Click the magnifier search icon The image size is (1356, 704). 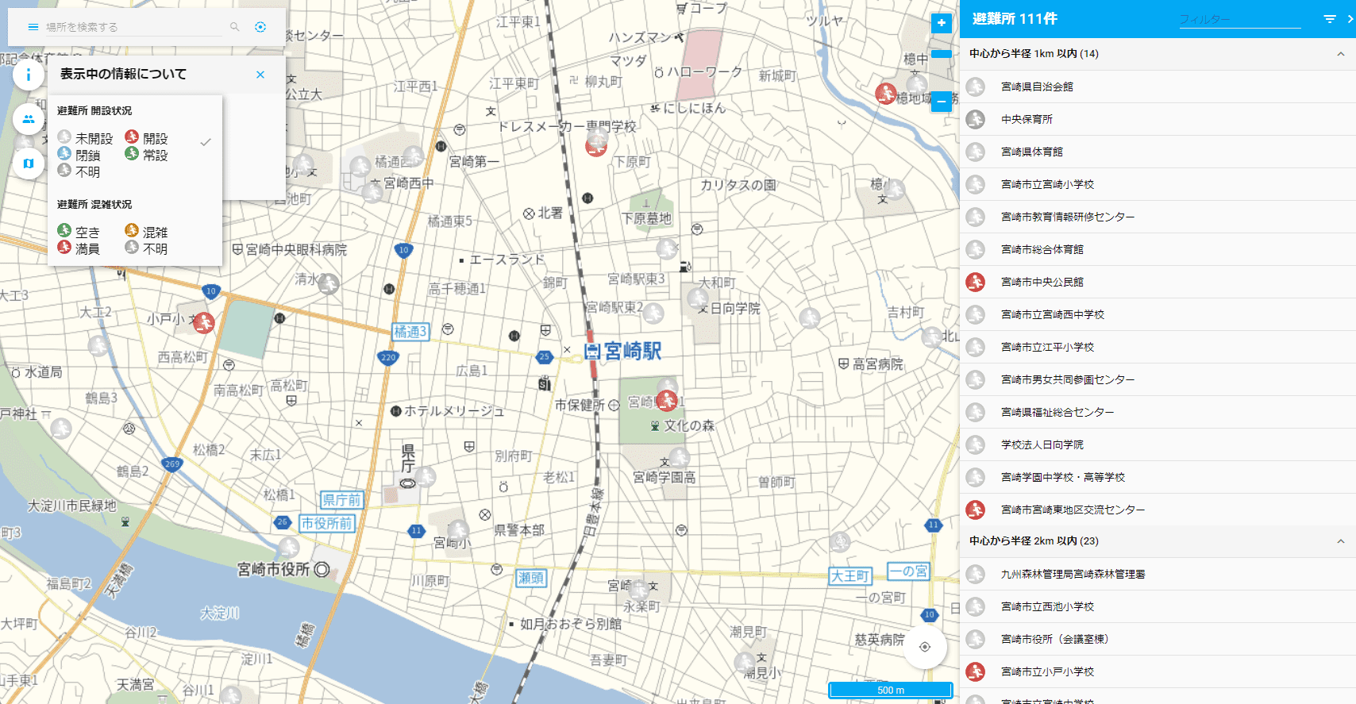[235, 27]
